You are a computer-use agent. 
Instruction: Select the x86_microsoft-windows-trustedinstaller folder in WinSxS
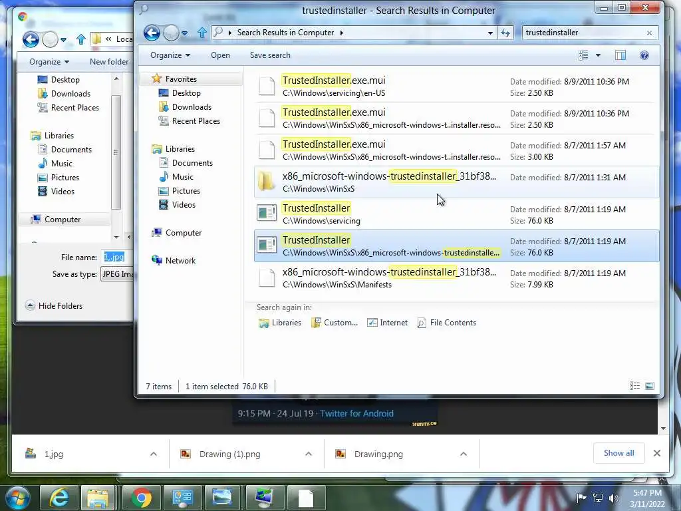pyautogui.click(x=456, y=182)
